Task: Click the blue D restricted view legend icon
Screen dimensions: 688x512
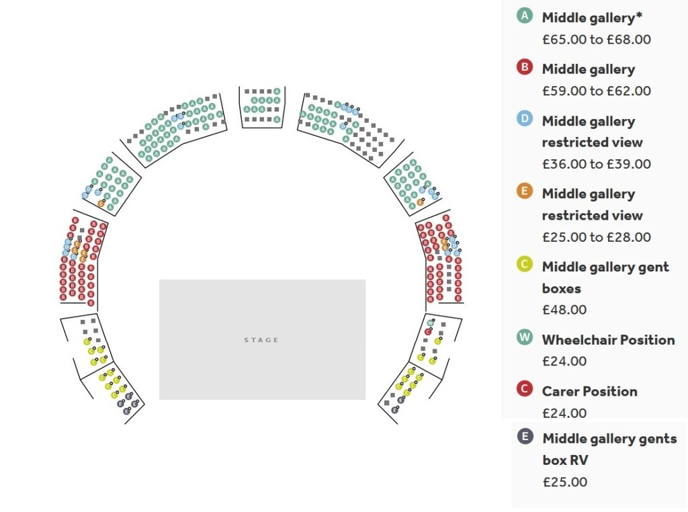Action: 524,119
